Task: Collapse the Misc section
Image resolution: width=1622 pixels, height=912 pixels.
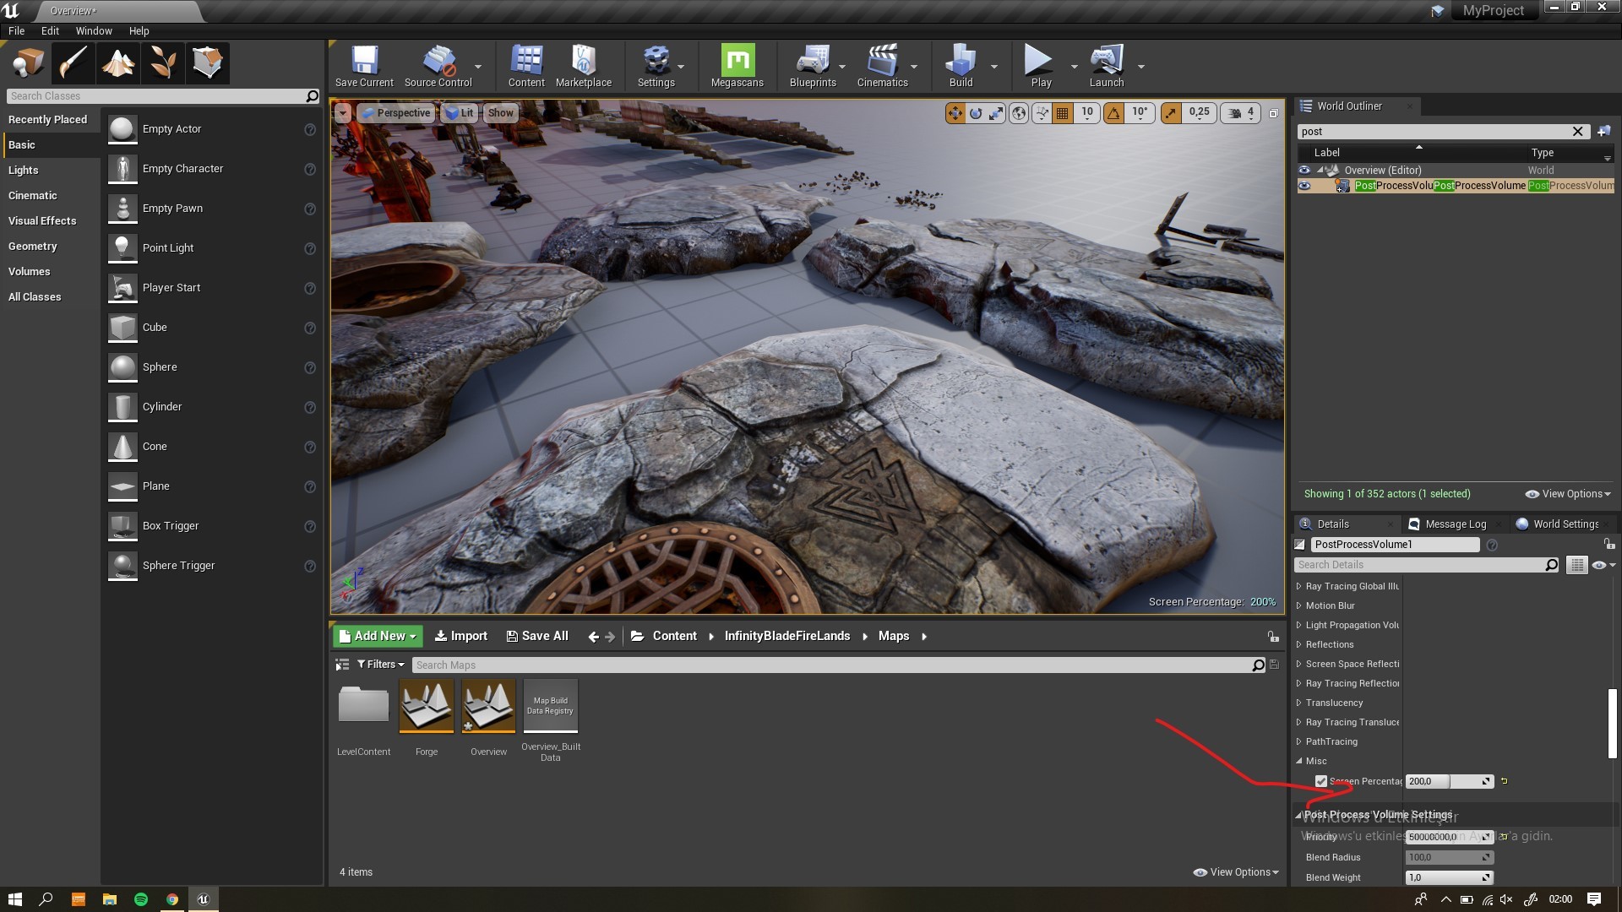Action: coord(1299,761)
